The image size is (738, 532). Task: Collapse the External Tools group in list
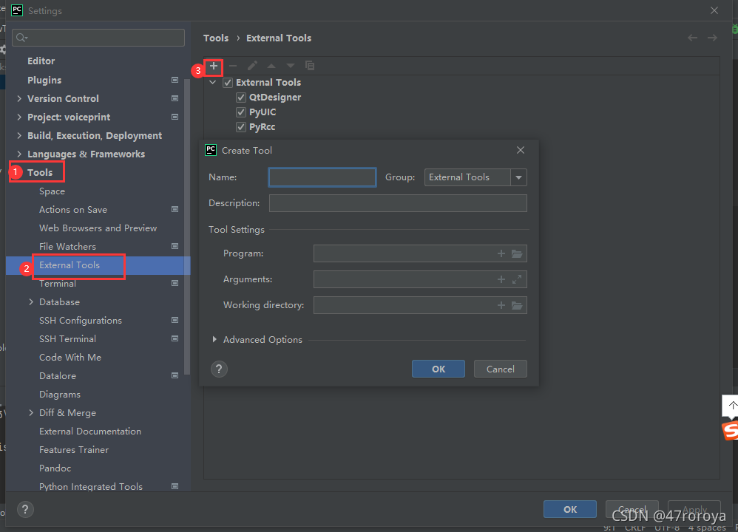pyautogui.click(x=213, y=82)
